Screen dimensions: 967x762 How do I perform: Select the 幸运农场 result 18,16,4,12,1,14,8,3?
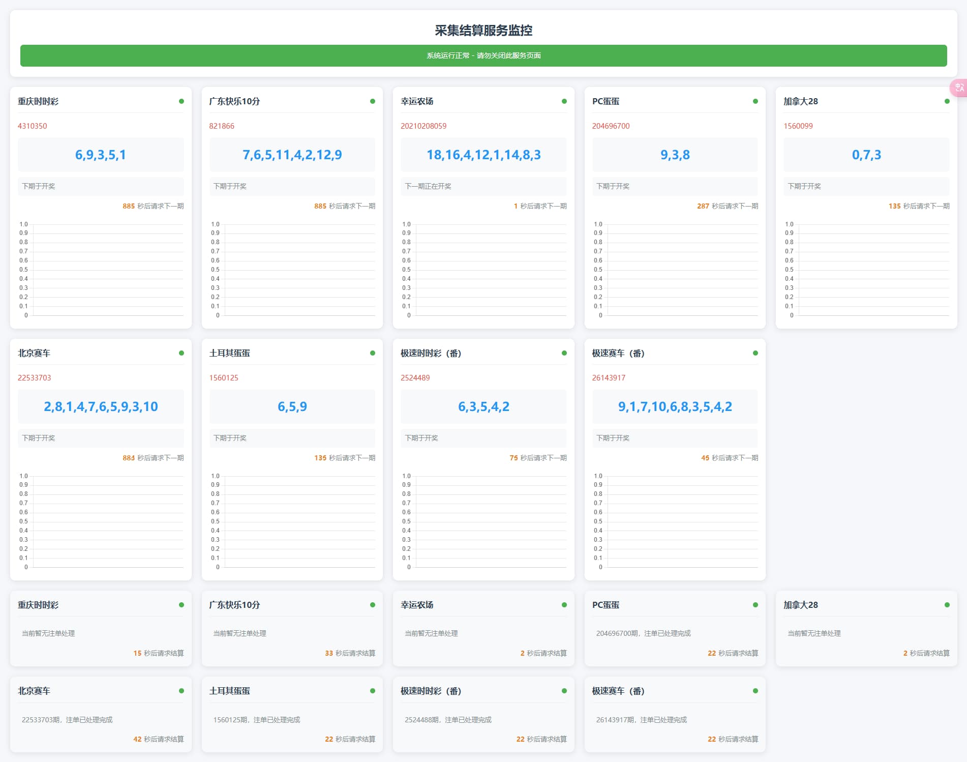[483, 155]
